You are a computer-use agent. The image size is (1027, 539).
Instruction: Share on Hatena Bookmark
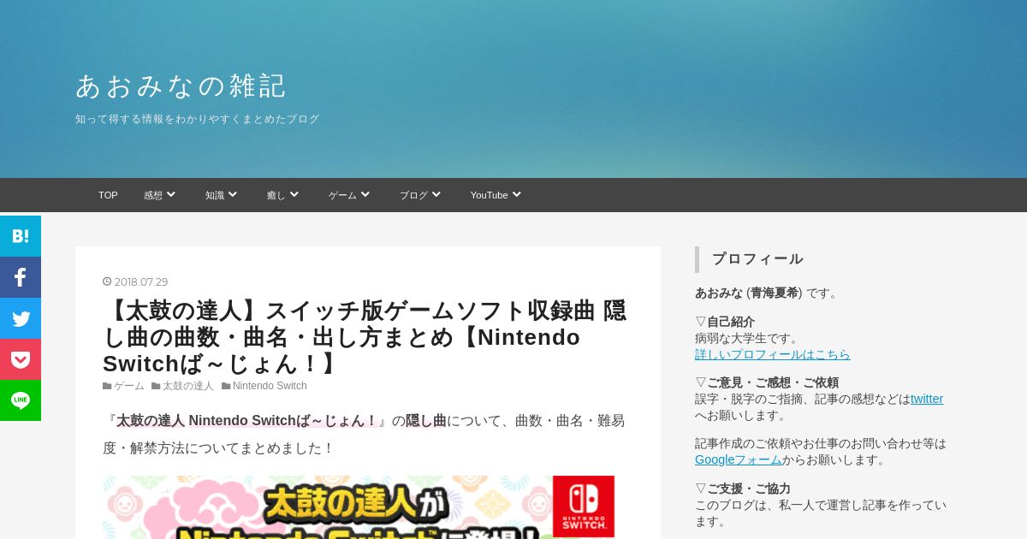21,236
